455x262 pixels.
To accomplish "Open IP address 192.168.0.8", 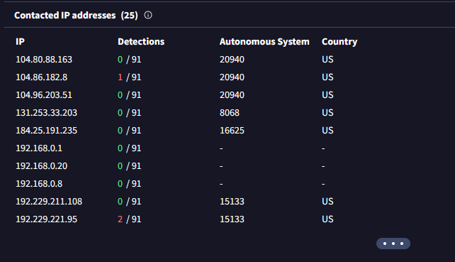I will click(x=39, y=184).
